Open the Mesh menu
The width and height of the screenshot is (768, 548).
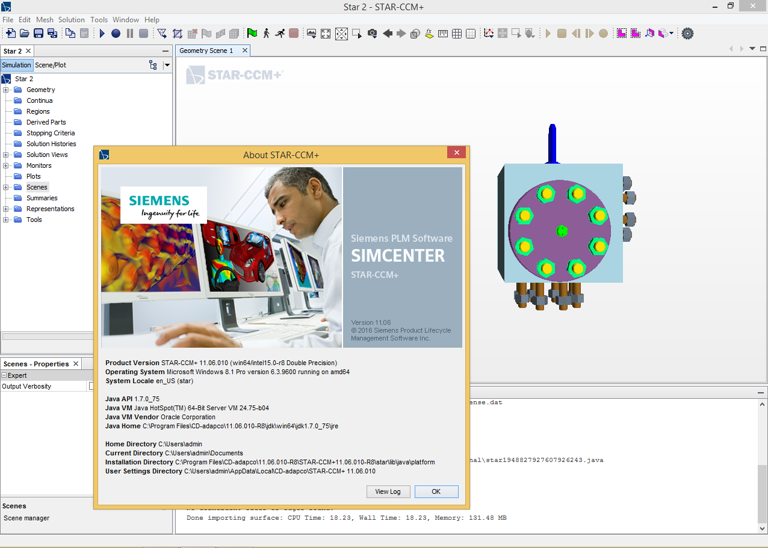[x=45, y=20]
